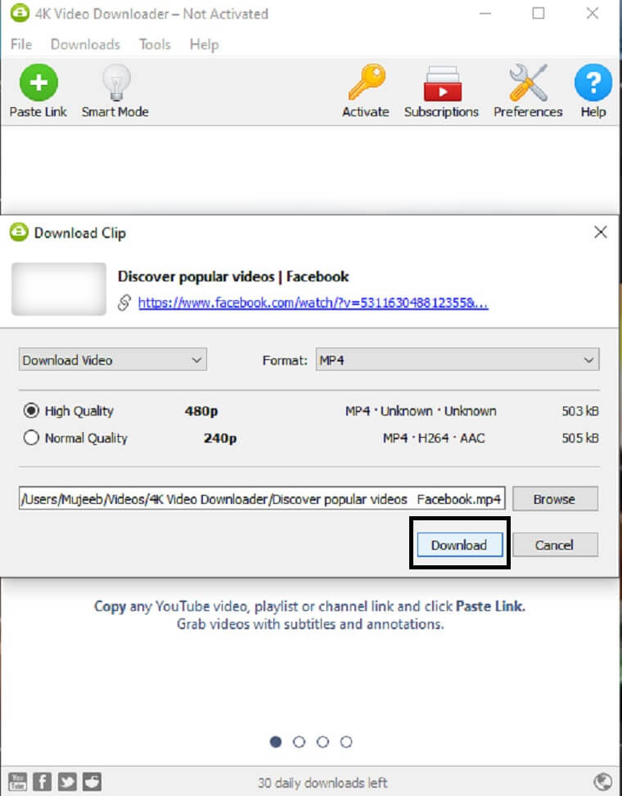The image size is (622, 796).
Task: Select Normal Quality 240p radio button
Action: click(31, 438)
